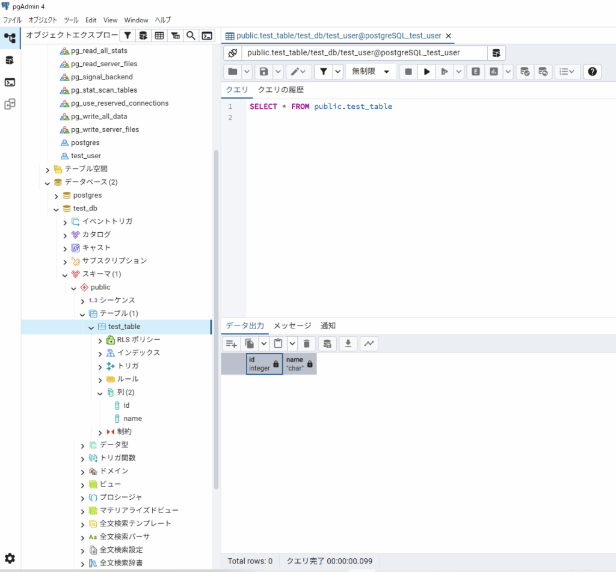Open Query Tool from Object Explorer toolbar

point(143,35)
